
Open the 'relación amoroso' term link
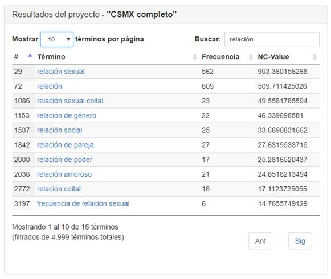point(64,174)
